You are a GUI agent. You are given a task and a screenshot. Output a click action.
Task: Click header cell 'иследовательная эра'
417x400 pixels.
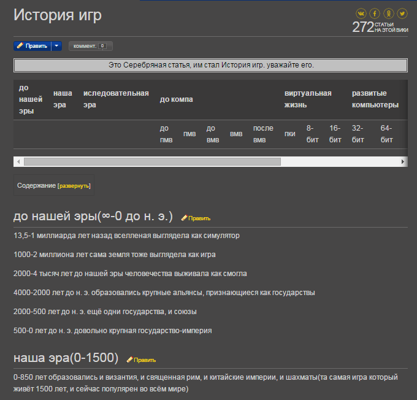(116, 99)
